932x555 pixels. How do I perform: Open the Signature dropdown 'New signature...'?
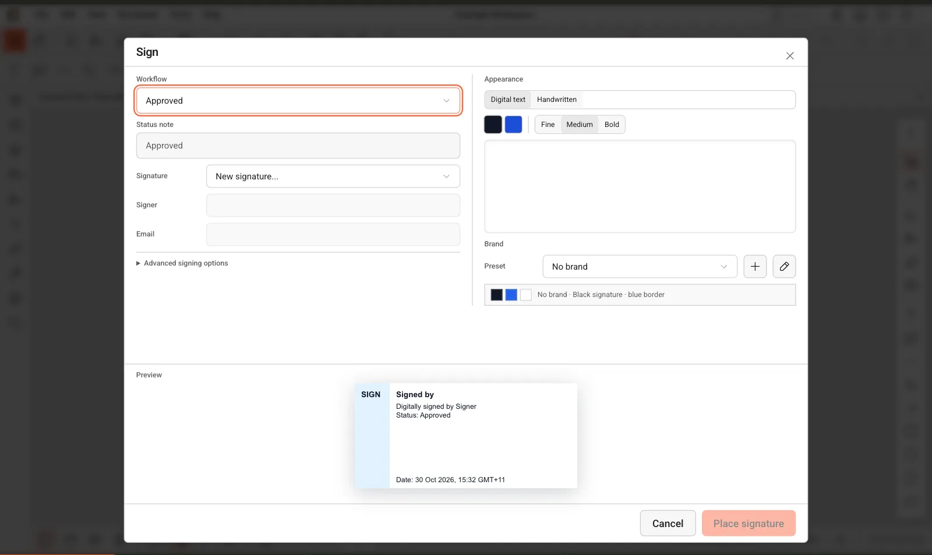[333, 176]
